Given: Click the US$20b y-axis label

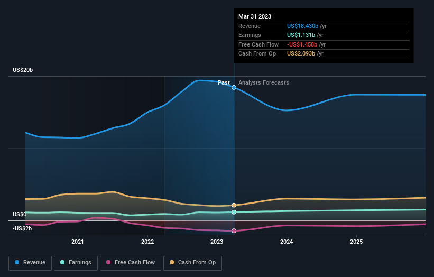Looking at the screenshot, I should [x=23, y=70].
